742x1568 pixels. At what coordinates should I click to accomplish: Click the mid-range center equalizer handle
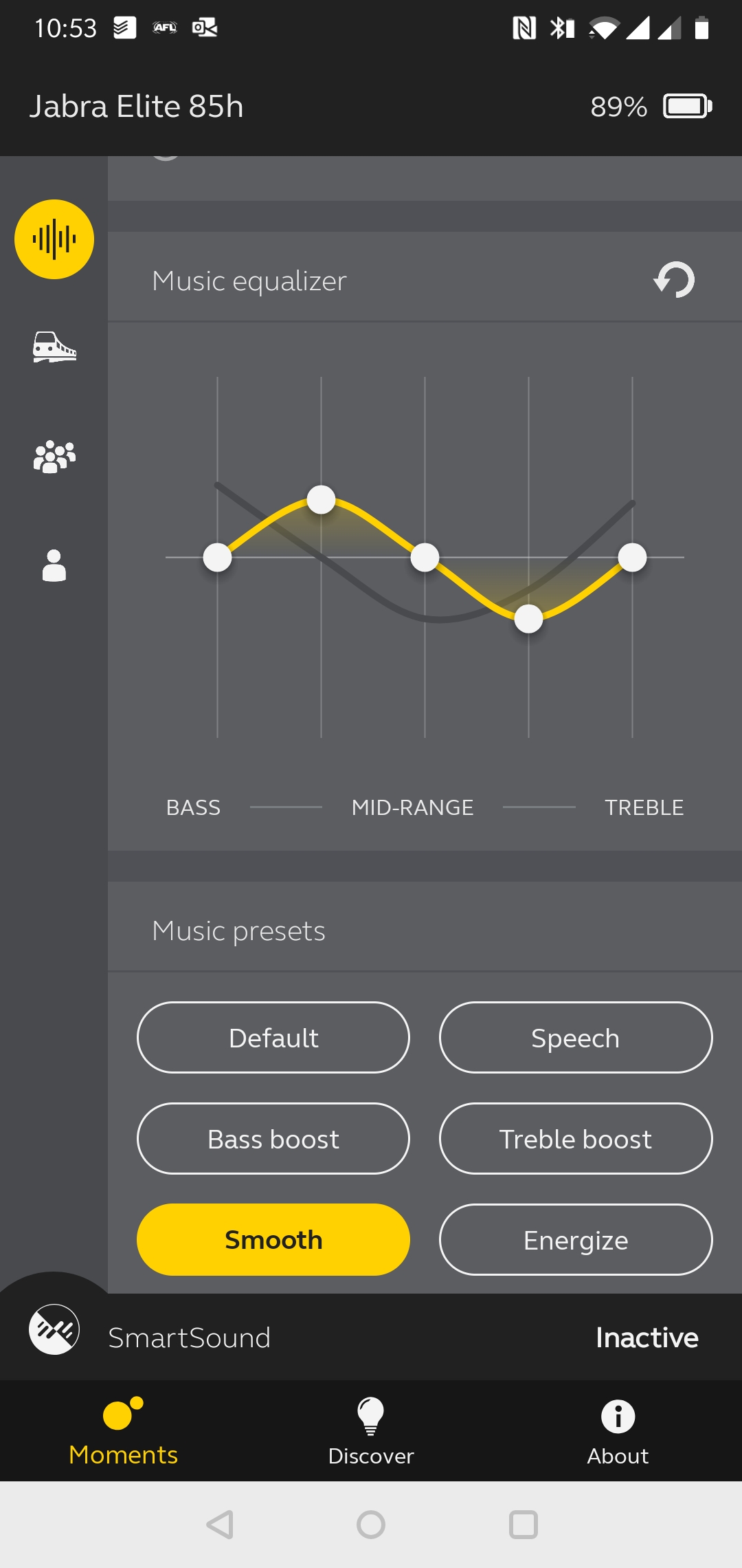425,557
